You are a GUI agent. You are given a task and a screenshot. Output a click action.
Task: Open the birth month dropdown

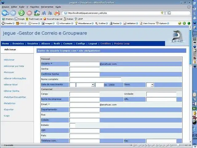click(85, 85)
